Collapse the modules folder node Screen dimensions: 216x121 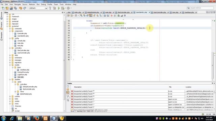[10, 79]
